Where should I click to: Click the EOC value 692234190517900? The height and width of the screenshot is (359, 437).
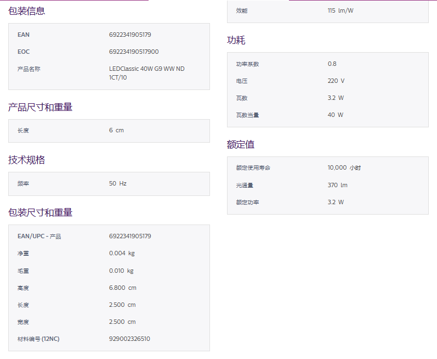[x=134, y=52]
